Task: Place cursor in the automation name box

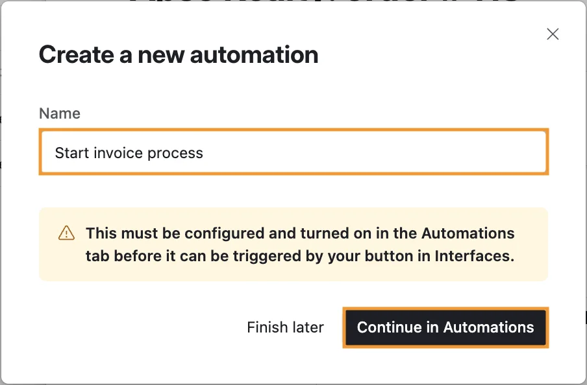Action: point(292,152)
